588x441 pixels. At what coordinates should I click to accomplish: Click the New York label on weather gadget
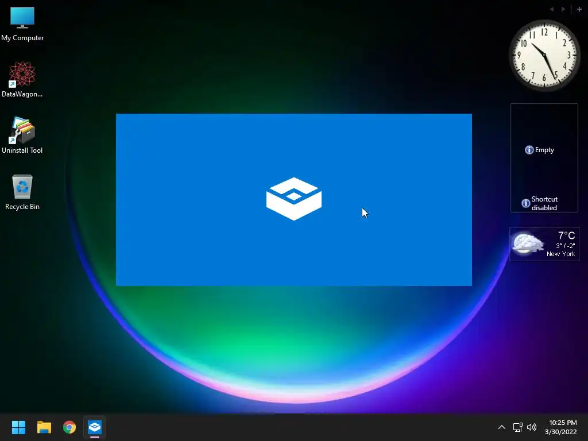[x=560, y=254]
